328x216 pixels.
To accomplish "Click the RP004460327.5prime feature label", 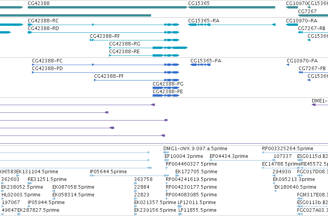I will pyautogui.click(x=191, y=164).
